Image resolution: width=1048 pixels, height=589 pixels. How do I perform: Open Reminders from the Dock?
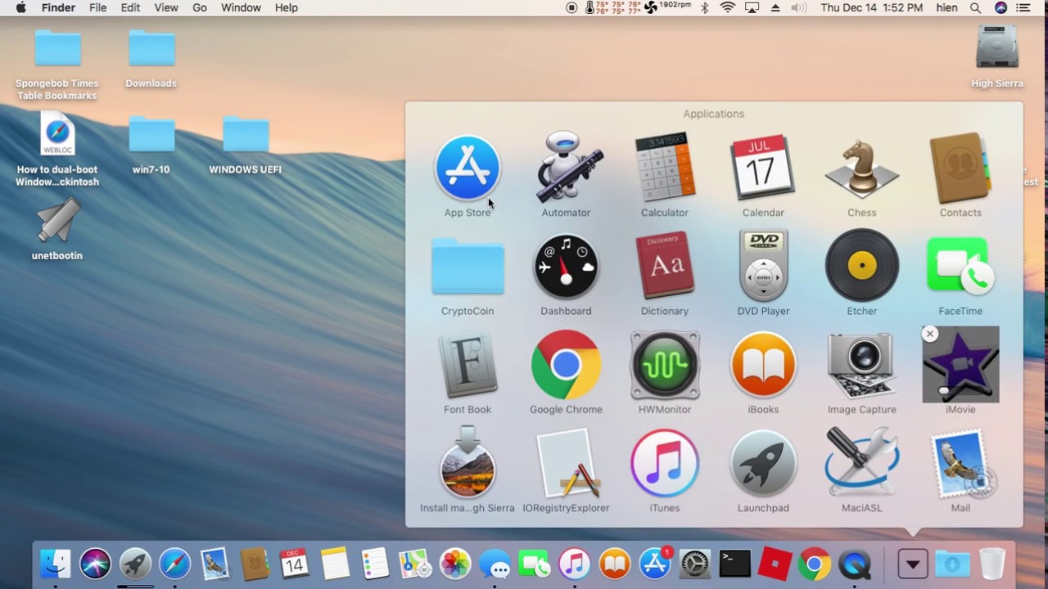375,564
